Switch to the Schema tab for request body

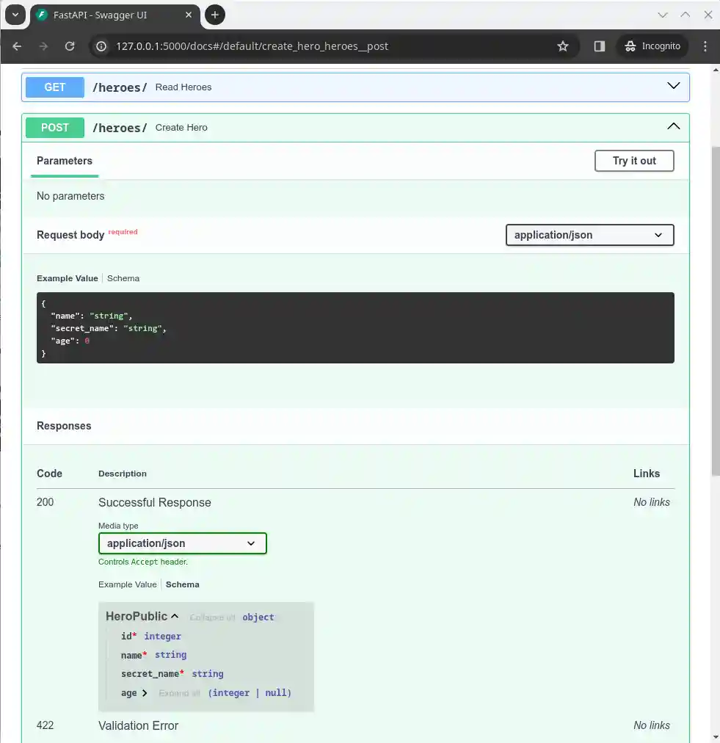click(x=123, y=278)
